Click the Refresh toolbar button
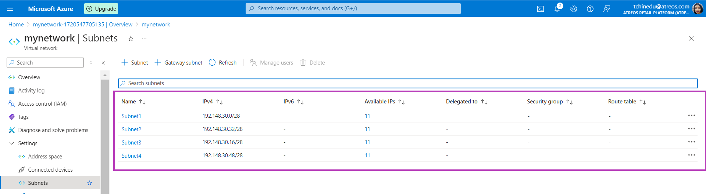706x194 pixels. pyautogui.click(x=222, y=63)
